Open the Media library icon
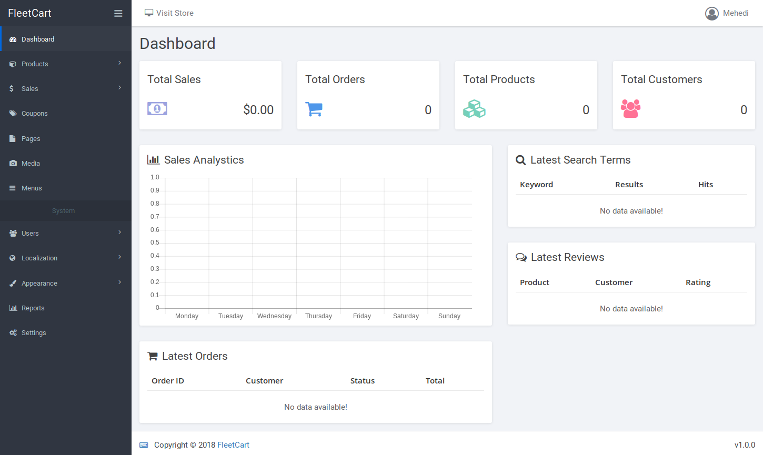Viewport: 763px width, 455px height. (x=12, y=163)
